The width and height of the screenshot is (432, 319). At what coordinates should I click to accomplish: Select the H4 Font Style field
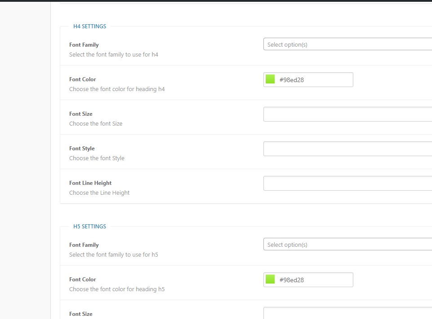click(347, 149)
